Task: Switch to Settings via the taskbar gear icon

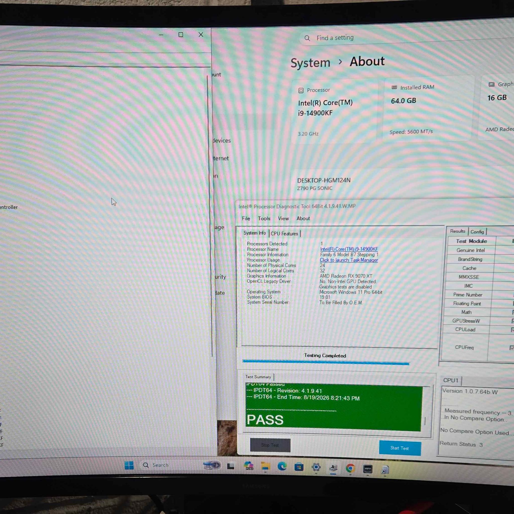Action: [x=316, y=467]
